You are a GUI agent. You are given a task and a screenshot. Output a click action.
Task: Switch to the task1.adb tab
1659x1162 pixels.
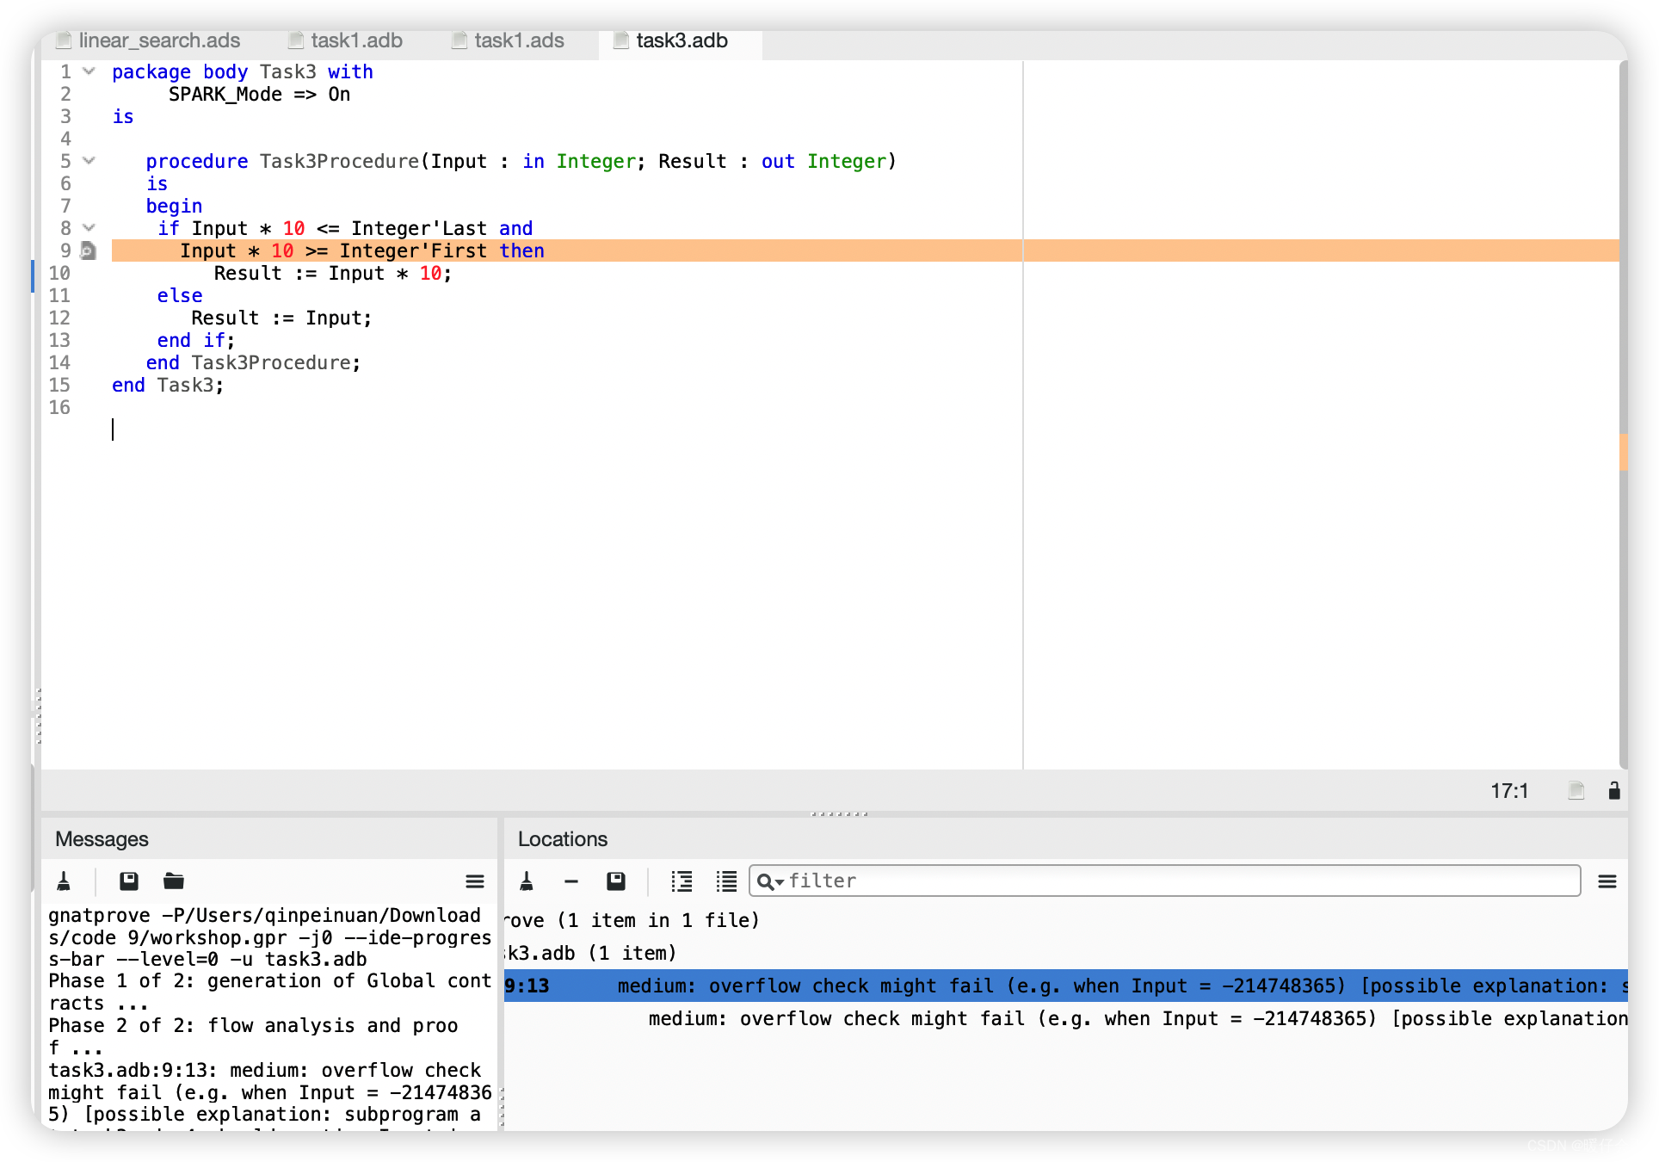pyautogui.click(x=356, y=40)
